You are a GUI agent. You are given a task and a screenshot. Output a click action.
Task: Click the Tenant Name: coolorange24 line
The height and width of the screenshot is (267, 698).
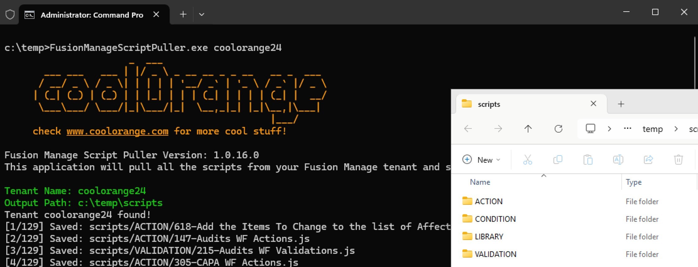pyautogui.click(x=75, y=191)
